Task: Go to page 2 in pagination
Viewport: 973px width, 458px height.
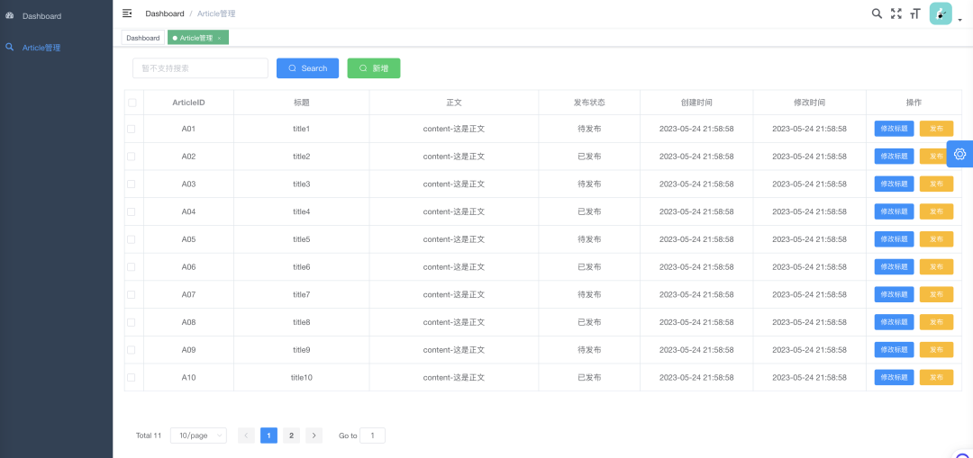Action: click(291, 436)
